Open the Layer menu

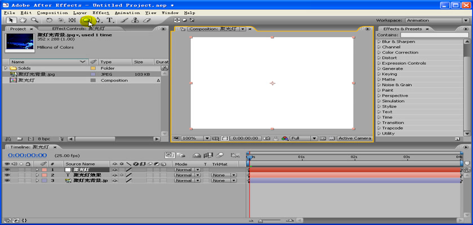tap(80, 12)
